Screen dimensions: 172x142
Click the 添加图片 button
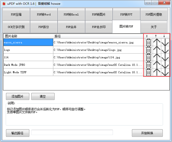coord(17,96)
